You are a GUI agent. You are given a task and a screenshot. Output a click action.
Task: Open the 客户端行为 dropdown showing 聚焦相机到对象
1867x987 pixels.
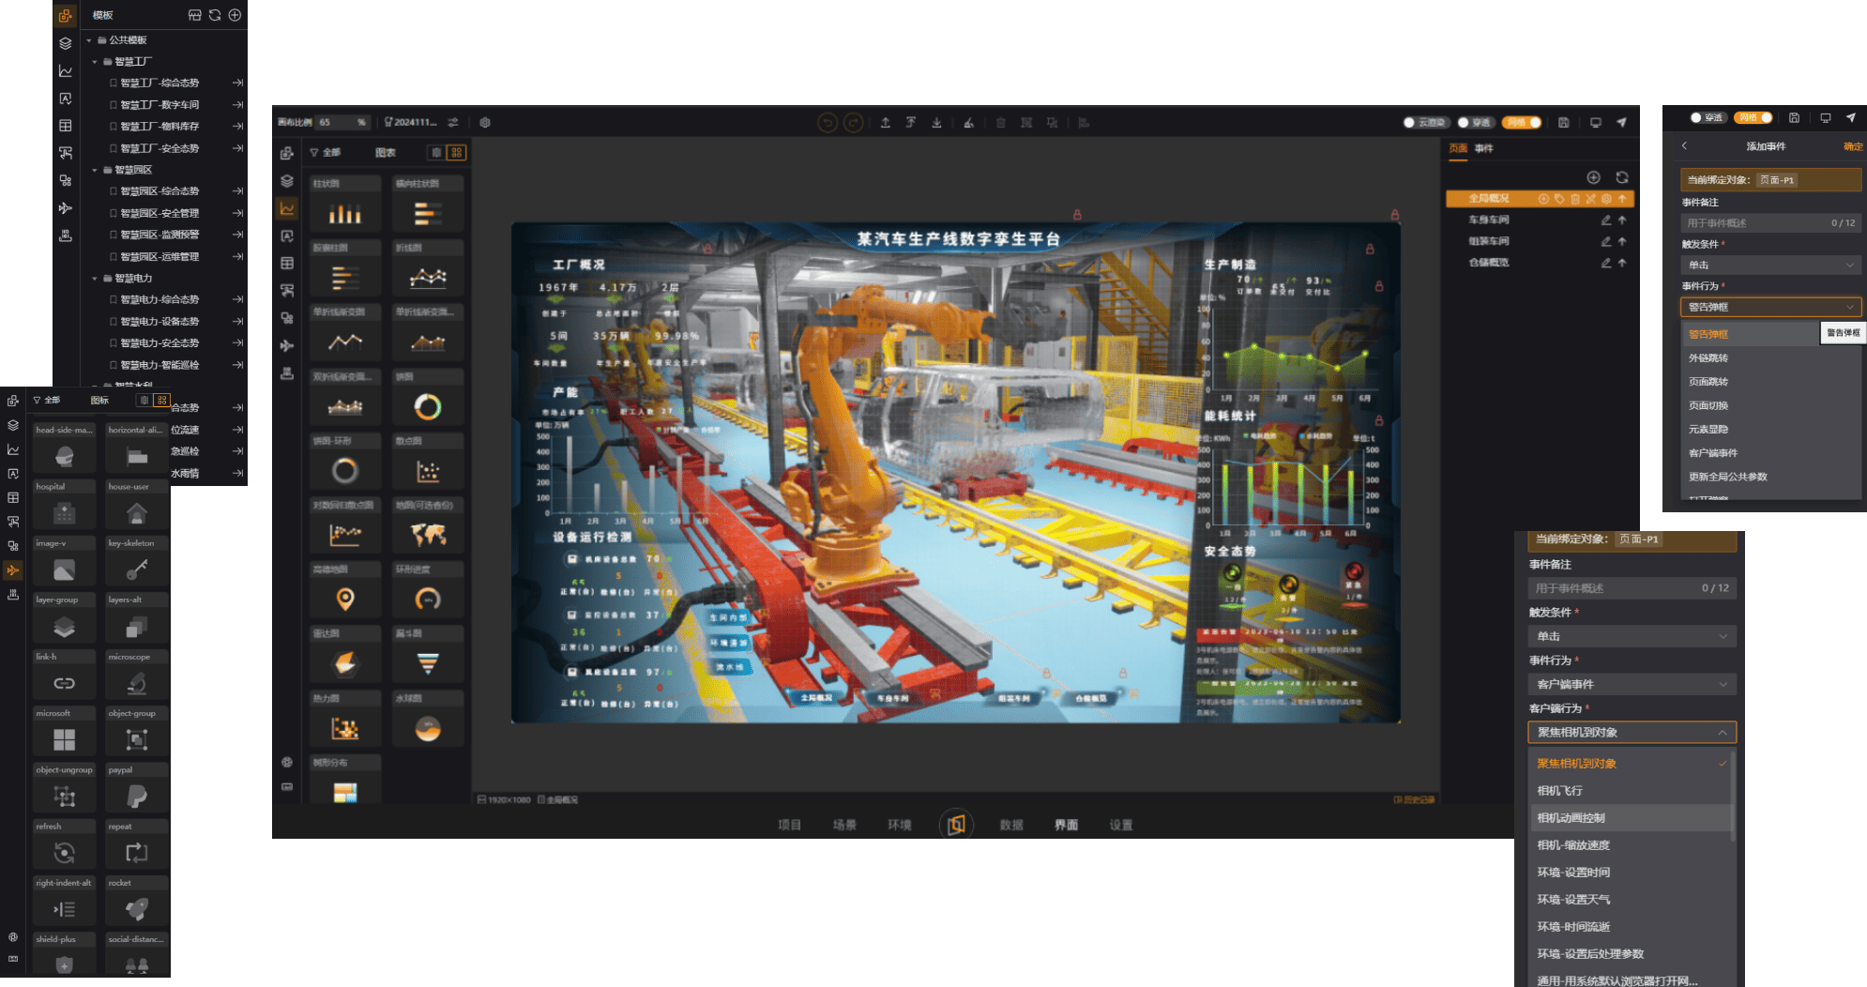[x=1632, y=732]
